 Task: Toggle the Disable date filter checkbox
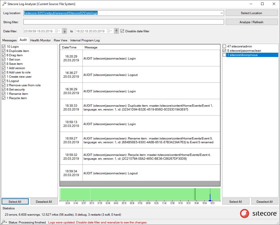(x=122, y=31)
